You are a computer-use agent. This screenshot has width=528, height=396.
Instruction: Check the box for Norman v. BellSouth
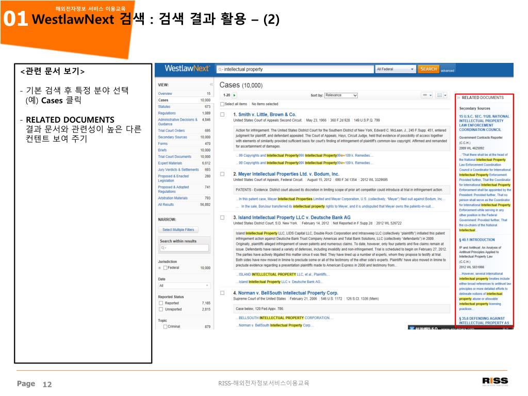222,293
